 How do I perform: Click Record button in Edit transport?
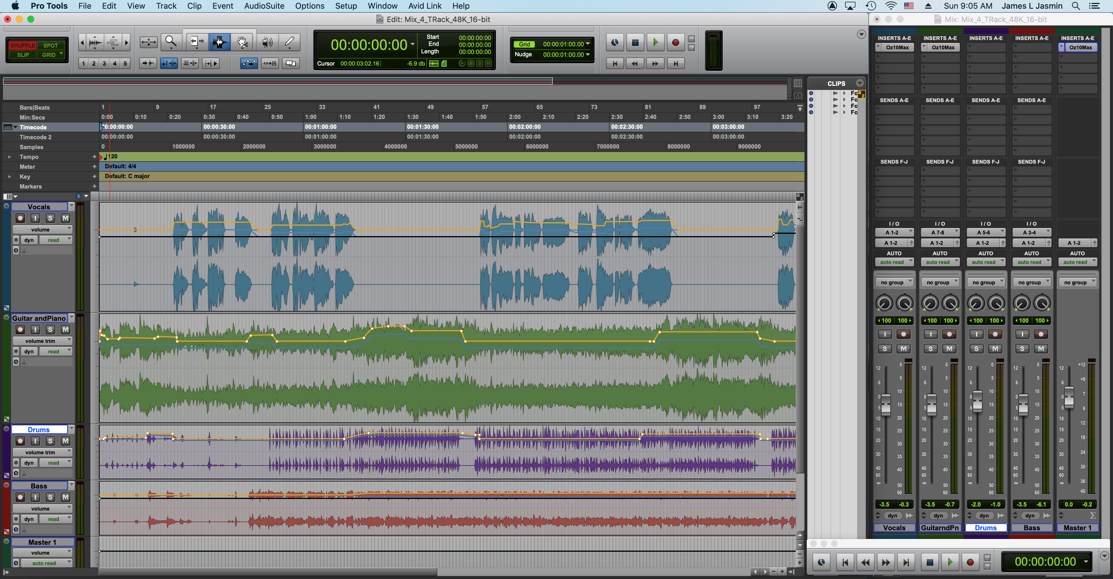pos(675,42)
